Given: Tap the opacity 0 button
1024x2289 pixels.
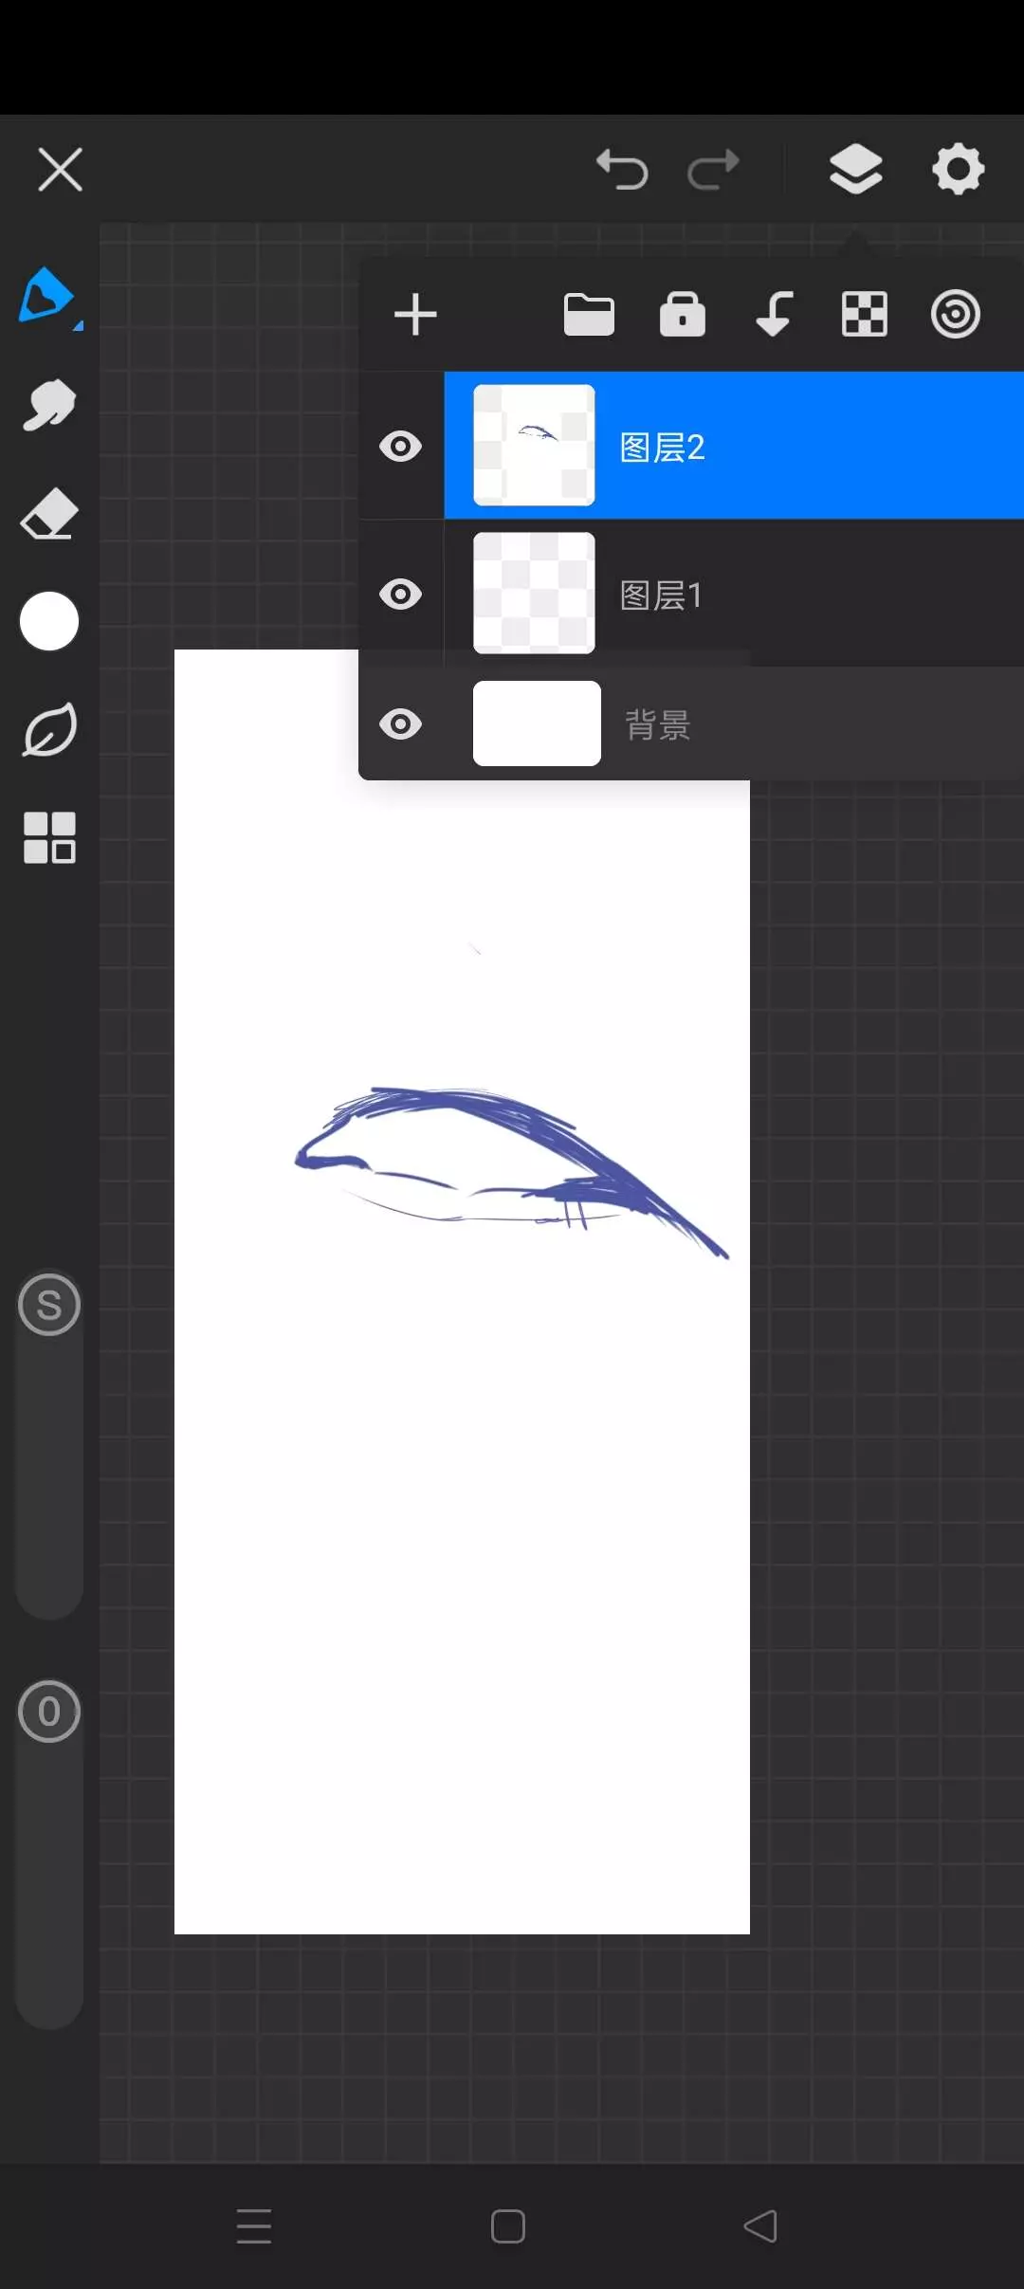Looking at the screenshot, I should pos(49,1712).
